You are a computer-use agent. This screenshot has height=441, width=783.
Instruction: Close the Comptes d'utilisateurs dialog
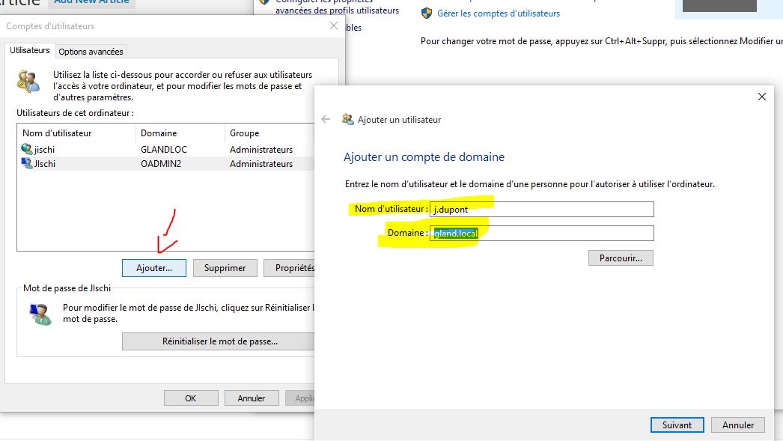point(333,26)
